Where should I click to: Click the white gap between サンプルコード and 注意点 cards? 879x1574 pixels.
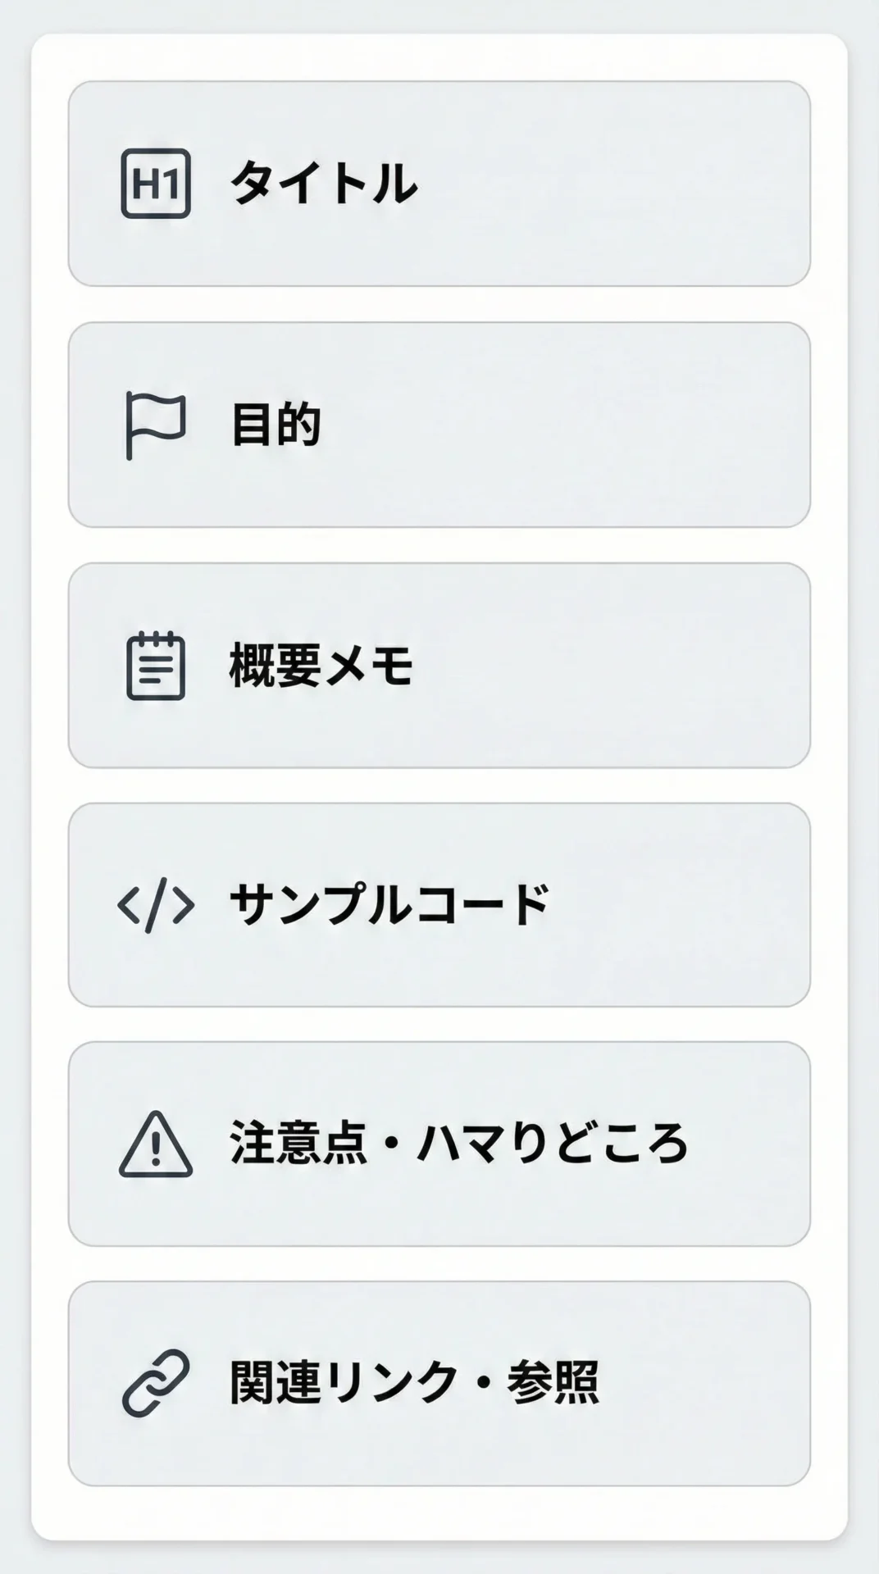(439, 1024)
